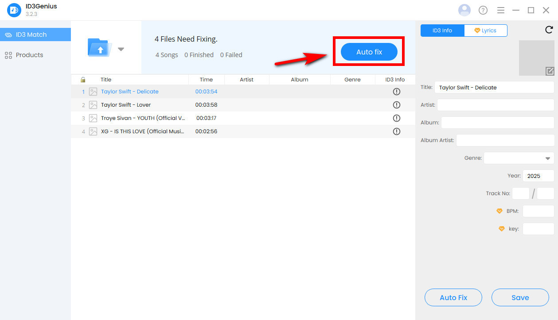
Task: Click cover thumbnail icon for Delicate
Action: coord(93,92)
